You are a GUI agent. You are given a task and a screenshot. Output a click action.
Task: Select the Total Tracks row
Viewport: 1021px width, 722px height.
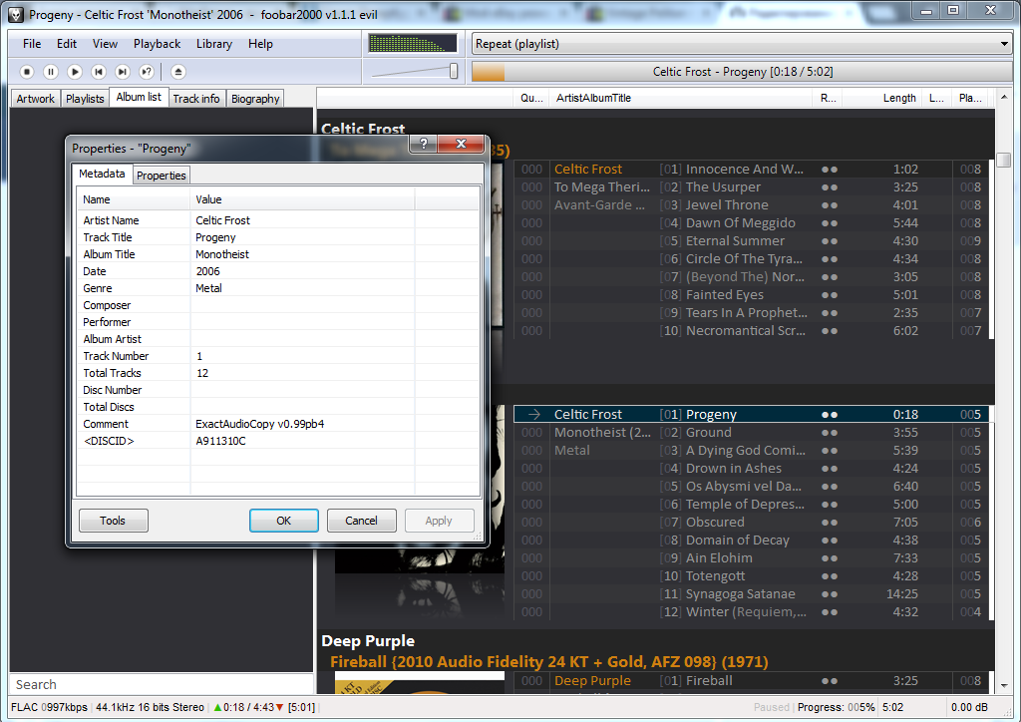[278, 373]
